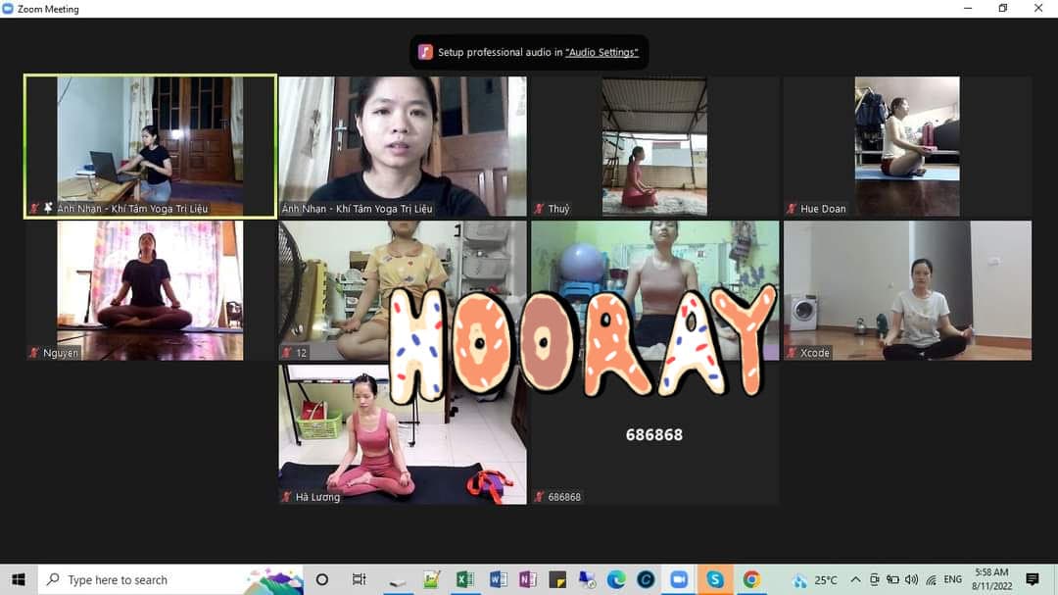Open Wi-Fi network settings in system tray
Image resolution: width=1058 pixels, height=595 pixels.
tap(932, 579)
